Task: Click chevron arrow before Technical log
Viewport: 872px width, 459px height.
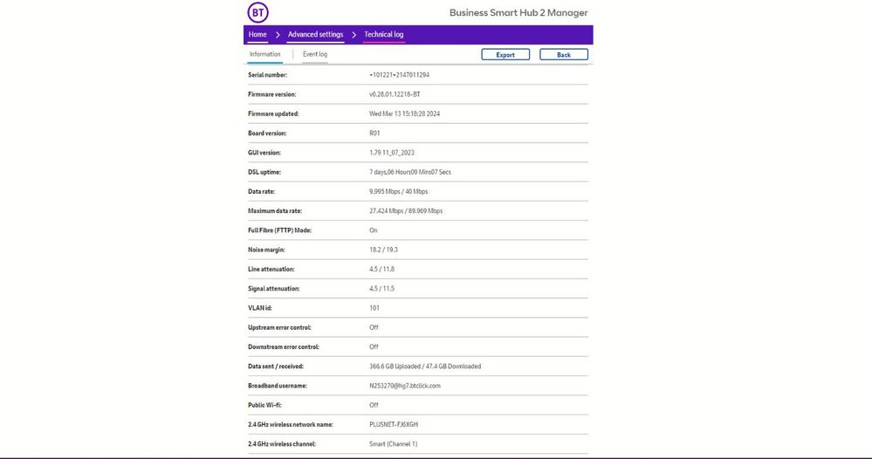Action: pyautogui.click(x=354, y=35)
